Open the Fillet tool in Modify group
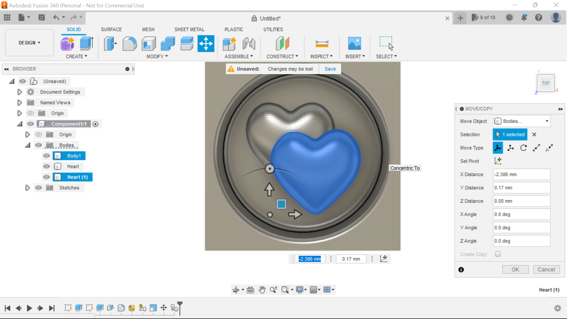This screenshot has height=319, width=567. [x=129, y=43]
